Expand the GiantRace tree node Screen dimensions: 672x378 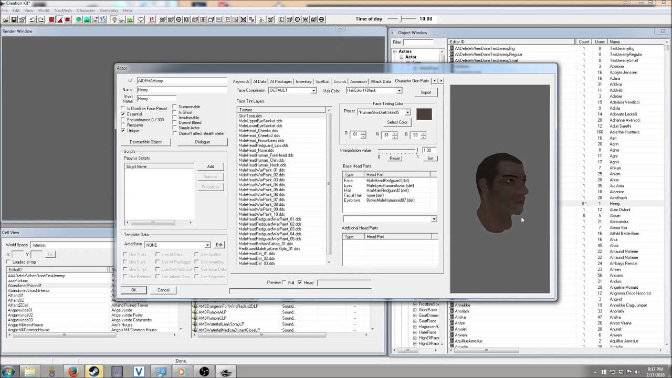pos(415,310)
